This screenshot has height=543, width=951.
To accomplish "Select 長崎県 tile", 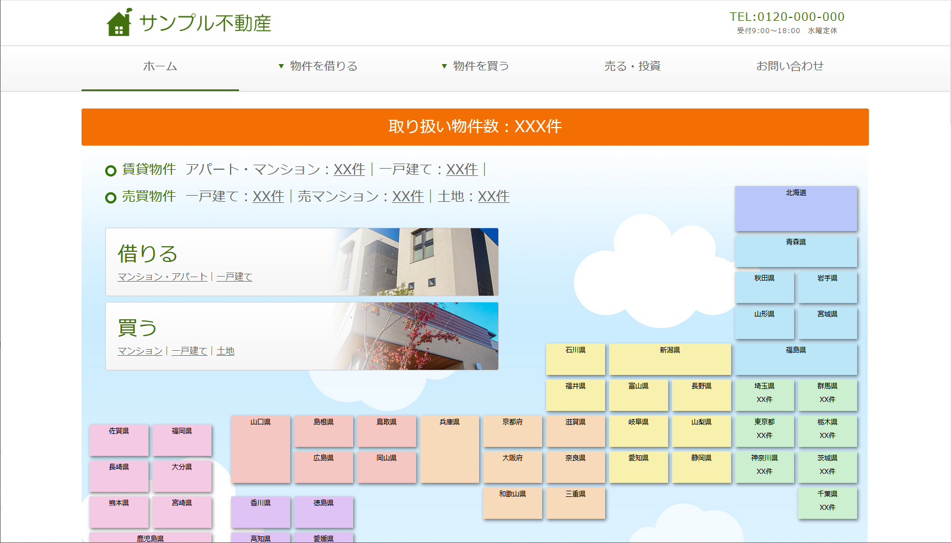I will (x=119, y=476).
